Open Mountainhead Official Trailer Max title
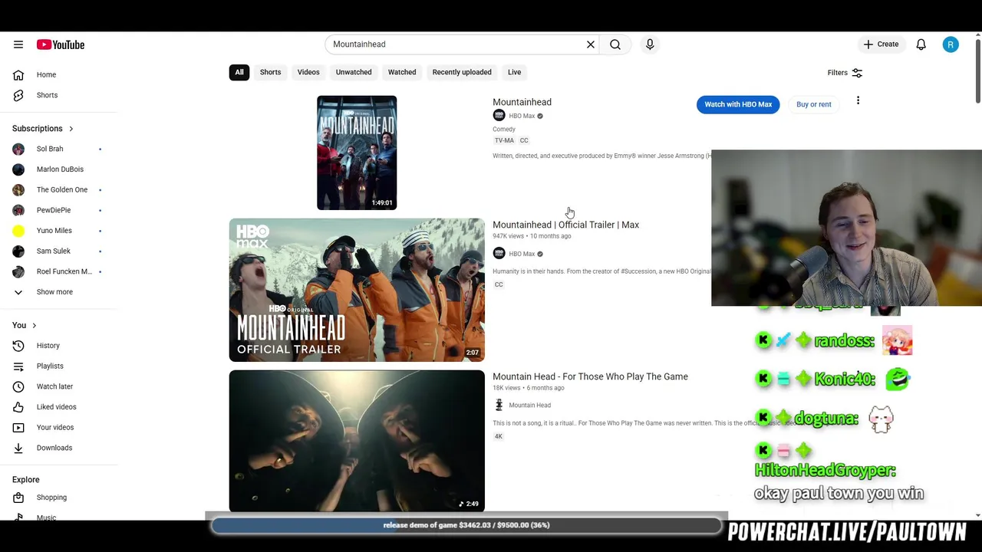Viewport: 982px width, 552px height. 565,225
